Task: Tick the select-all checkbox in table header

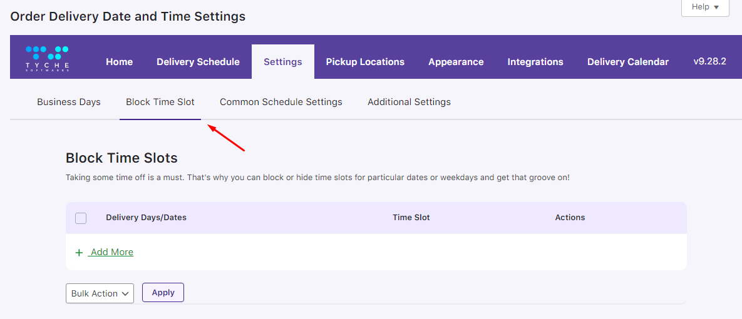Action: pos(81,218)
